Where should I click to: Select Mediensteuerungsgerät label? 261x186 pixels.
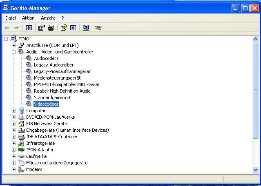[57, 78]
